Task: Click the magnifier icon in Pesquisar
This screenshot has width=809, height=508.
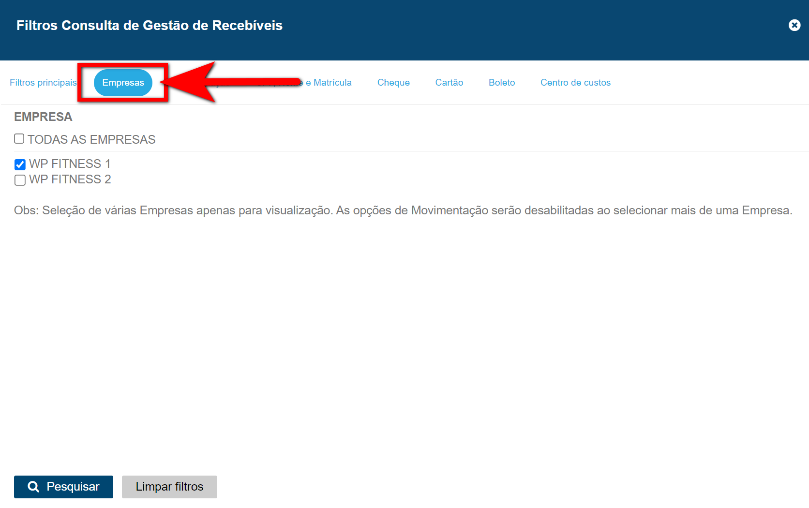Action: click(33, 487)
